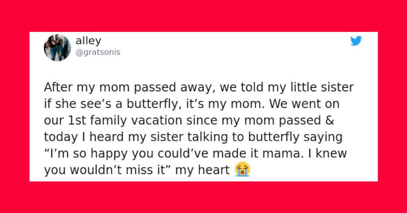The image size is (407, 213).
Task: Click the words "my heart" before emoji
Action: click(202, 170)
